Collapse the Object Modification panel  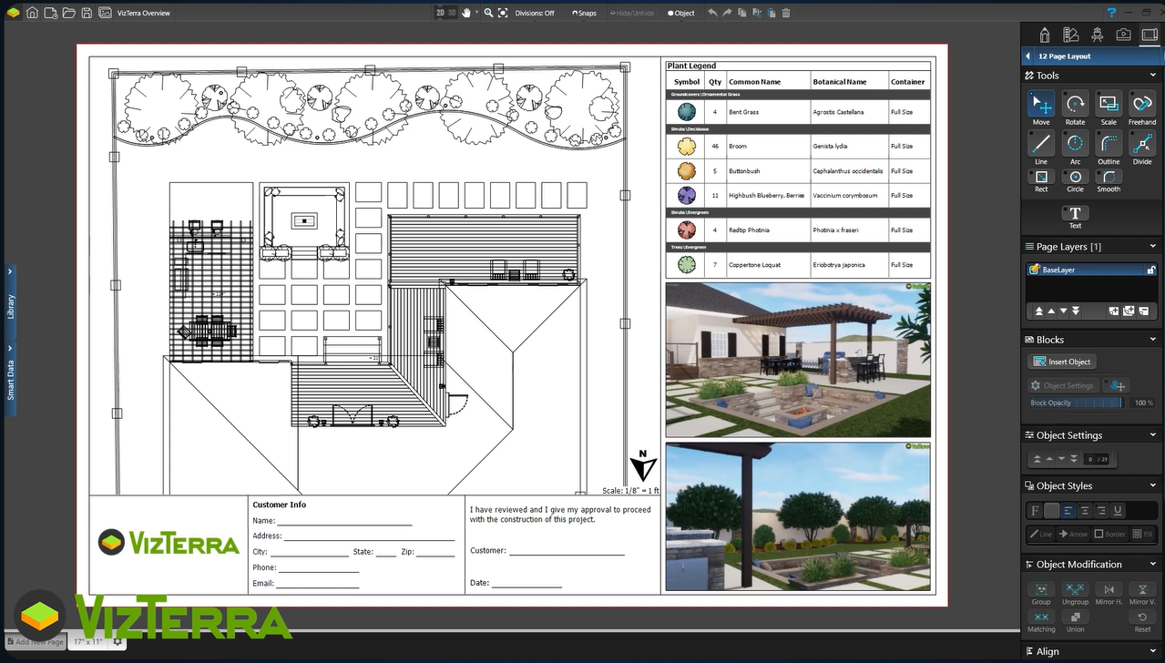click(1153, 565)
